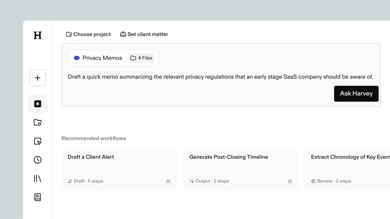Screen dimensions: 390x219
Task: Click the briefcase icon beside Set client matter
Action: click(x=123, y=34)
